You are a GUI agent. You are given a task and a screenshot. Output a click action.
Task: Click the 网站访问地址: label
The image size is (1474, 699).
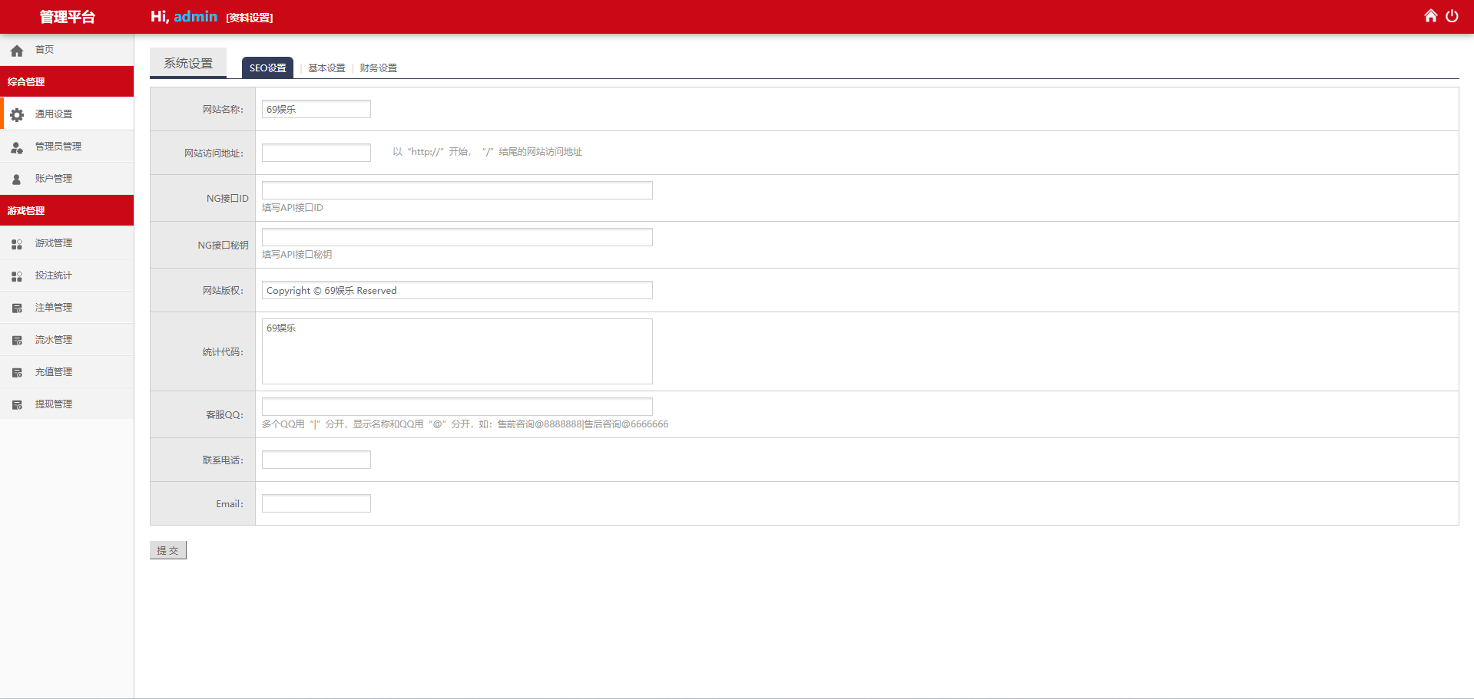pyautogui.click(x=214, y=153)
